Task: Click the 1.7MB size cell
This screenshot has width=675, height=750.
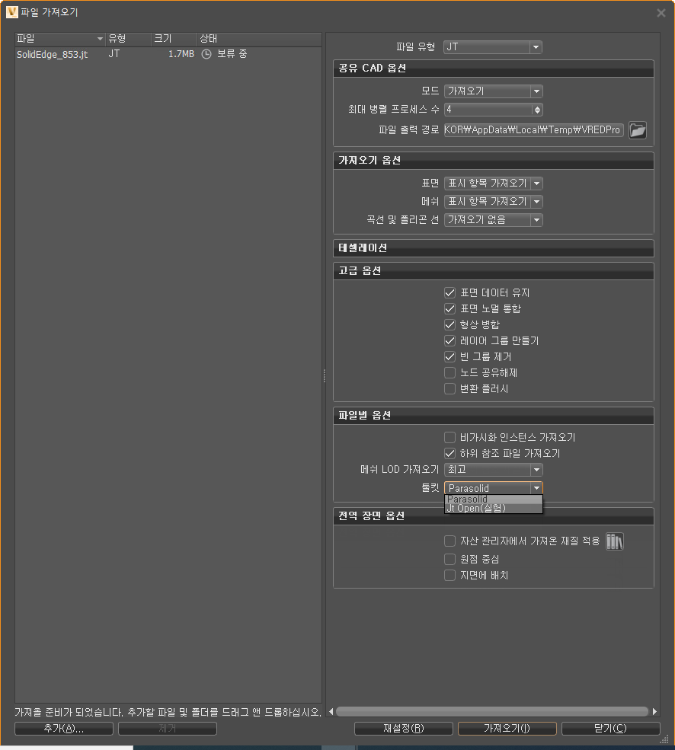Action: (x=181, y=54)
